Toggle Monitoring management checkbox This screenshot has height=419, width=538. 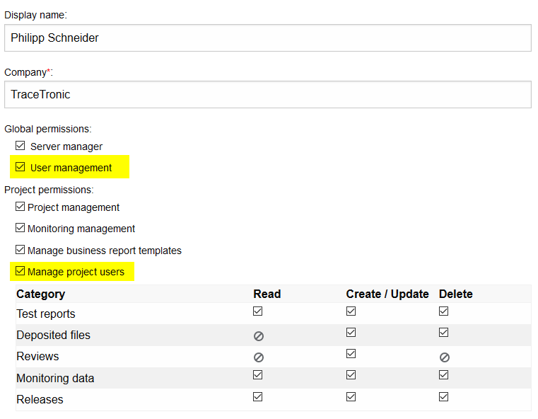21,228
